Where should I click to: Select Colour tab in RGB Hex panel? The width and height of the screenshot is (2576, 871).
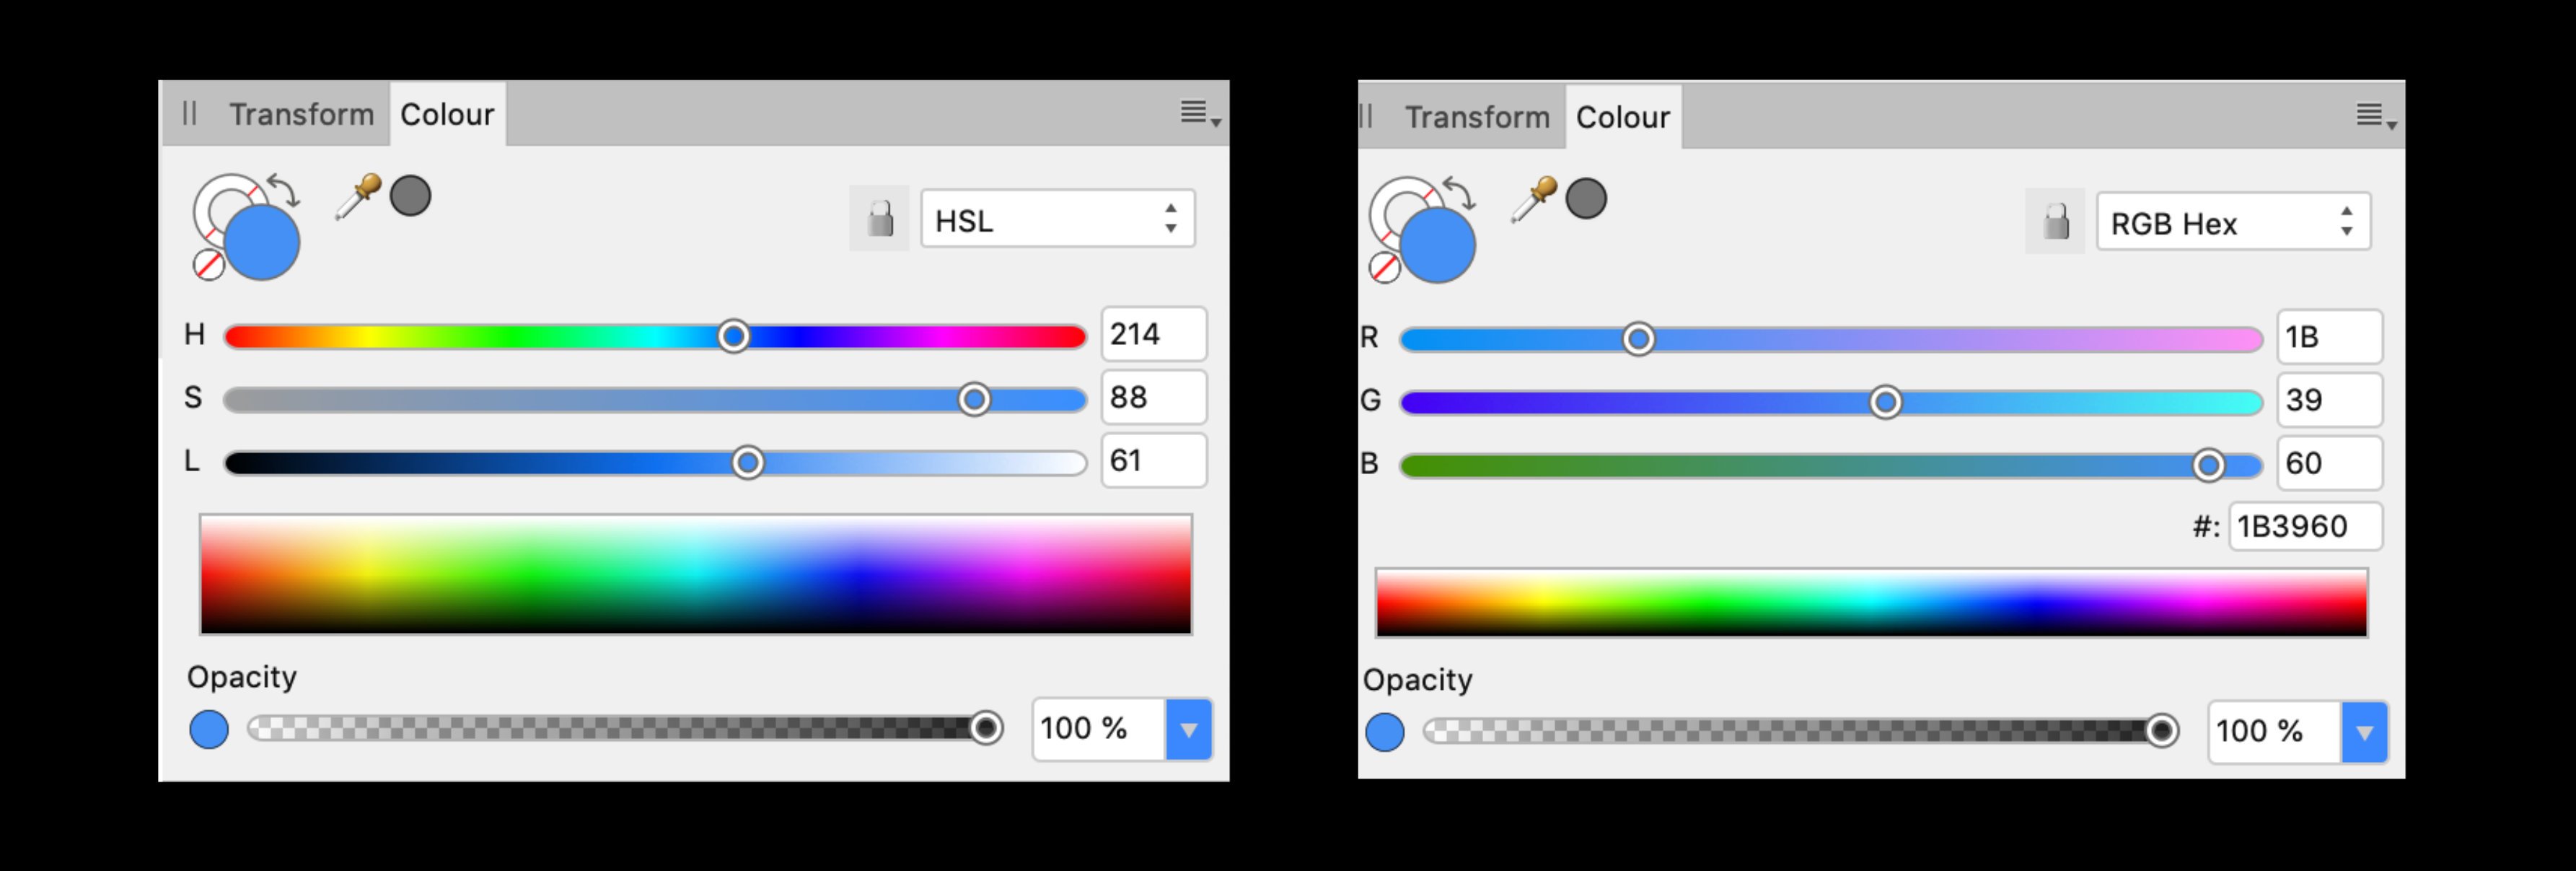tap(1623, 117)
